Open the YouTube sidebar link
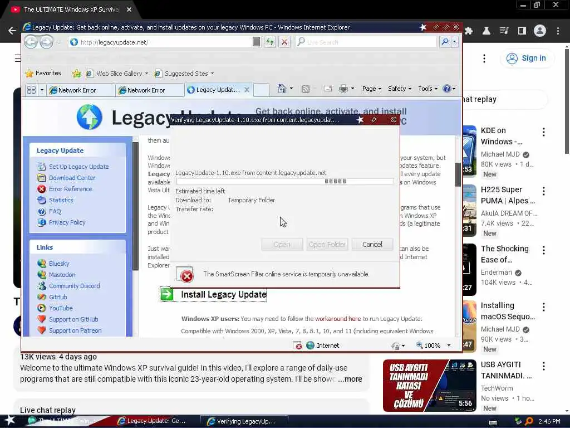The image size is (570, 428). click(61, 308)
